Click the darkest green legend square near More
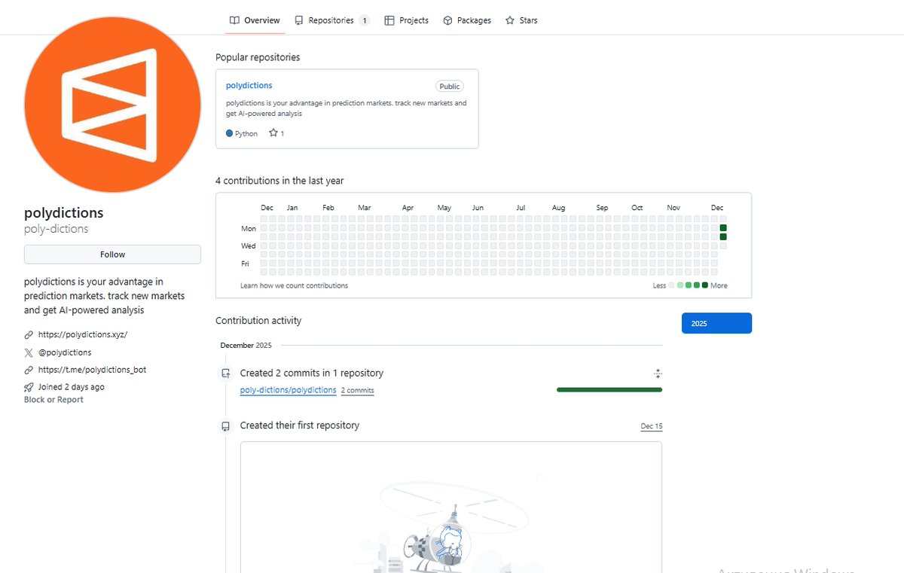This screenshot has width=904, height=573. pos(705,285)
